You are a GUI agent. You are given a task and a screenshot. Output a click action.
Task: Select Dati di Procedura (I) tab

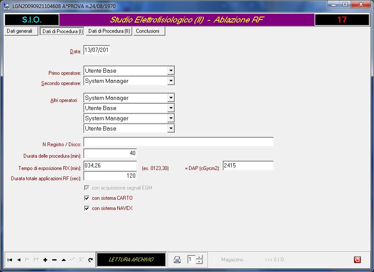click(x=62, y=31)
